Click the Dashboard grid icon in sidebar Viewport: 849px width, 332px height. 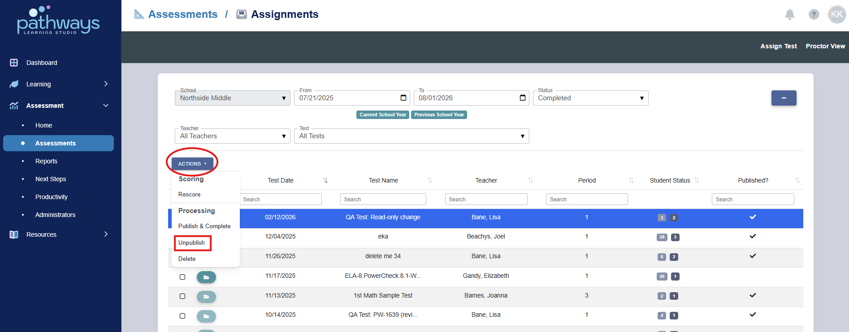tap(14, 63)
